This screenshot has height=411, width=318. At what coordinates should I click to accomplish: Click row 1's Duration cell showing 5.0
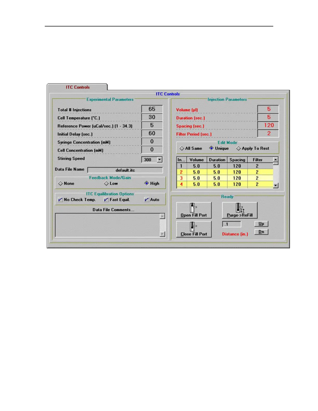(x=217, y=166)
